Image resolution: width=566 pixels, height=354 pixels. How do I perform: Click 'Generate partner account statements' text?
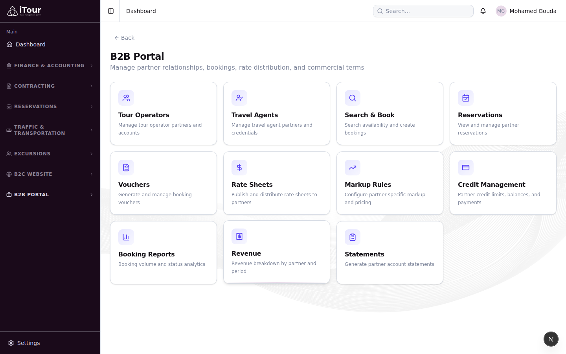(x=390, y=264)
